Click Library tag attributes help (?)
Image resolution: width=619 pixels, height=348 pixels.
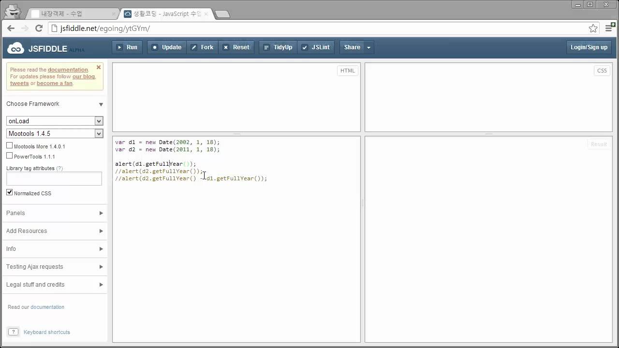tap(59, 168)
